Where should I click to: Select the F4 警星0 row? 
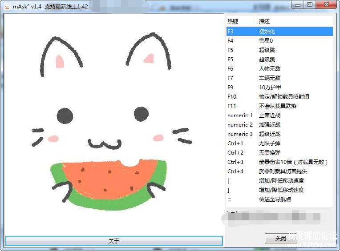point(279,41)
